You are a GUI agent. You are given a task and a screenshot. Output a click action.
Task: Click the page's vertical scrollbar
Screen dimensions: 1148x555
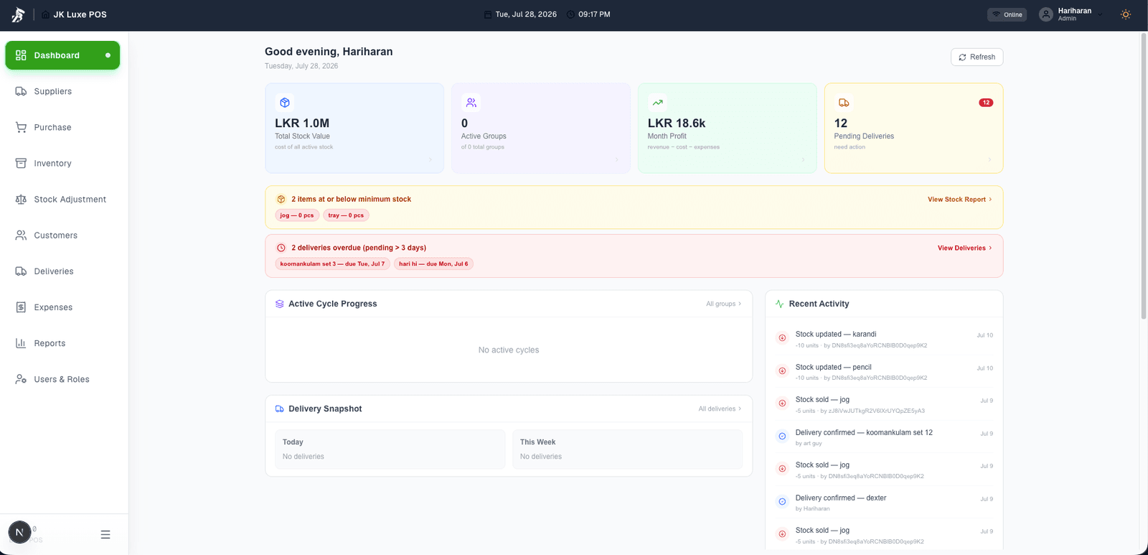pyautogui.click(x=1144, y=176)
